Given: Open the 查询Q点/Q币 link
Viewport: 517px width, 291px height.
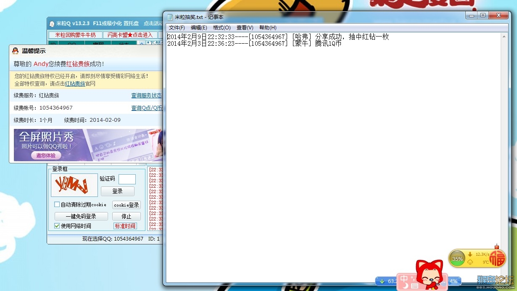Looking at the screenshot, I should (147, 108).
